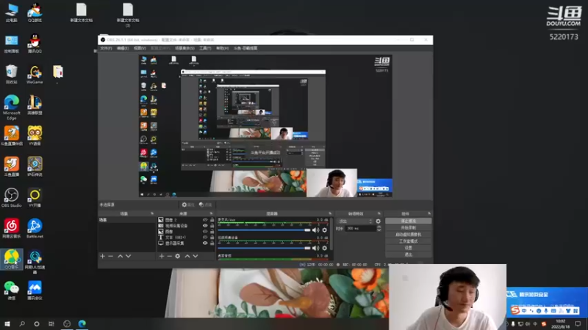Open the QQ Music desktop icon
Viewport: 588px width, 330px height.
point(11,260)
